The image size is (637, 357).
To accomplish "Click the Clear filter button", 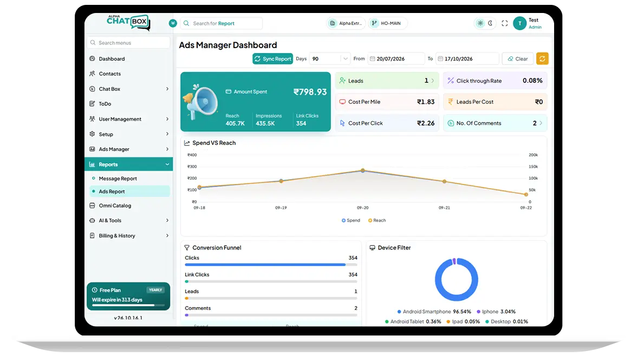I will [518, 59].
